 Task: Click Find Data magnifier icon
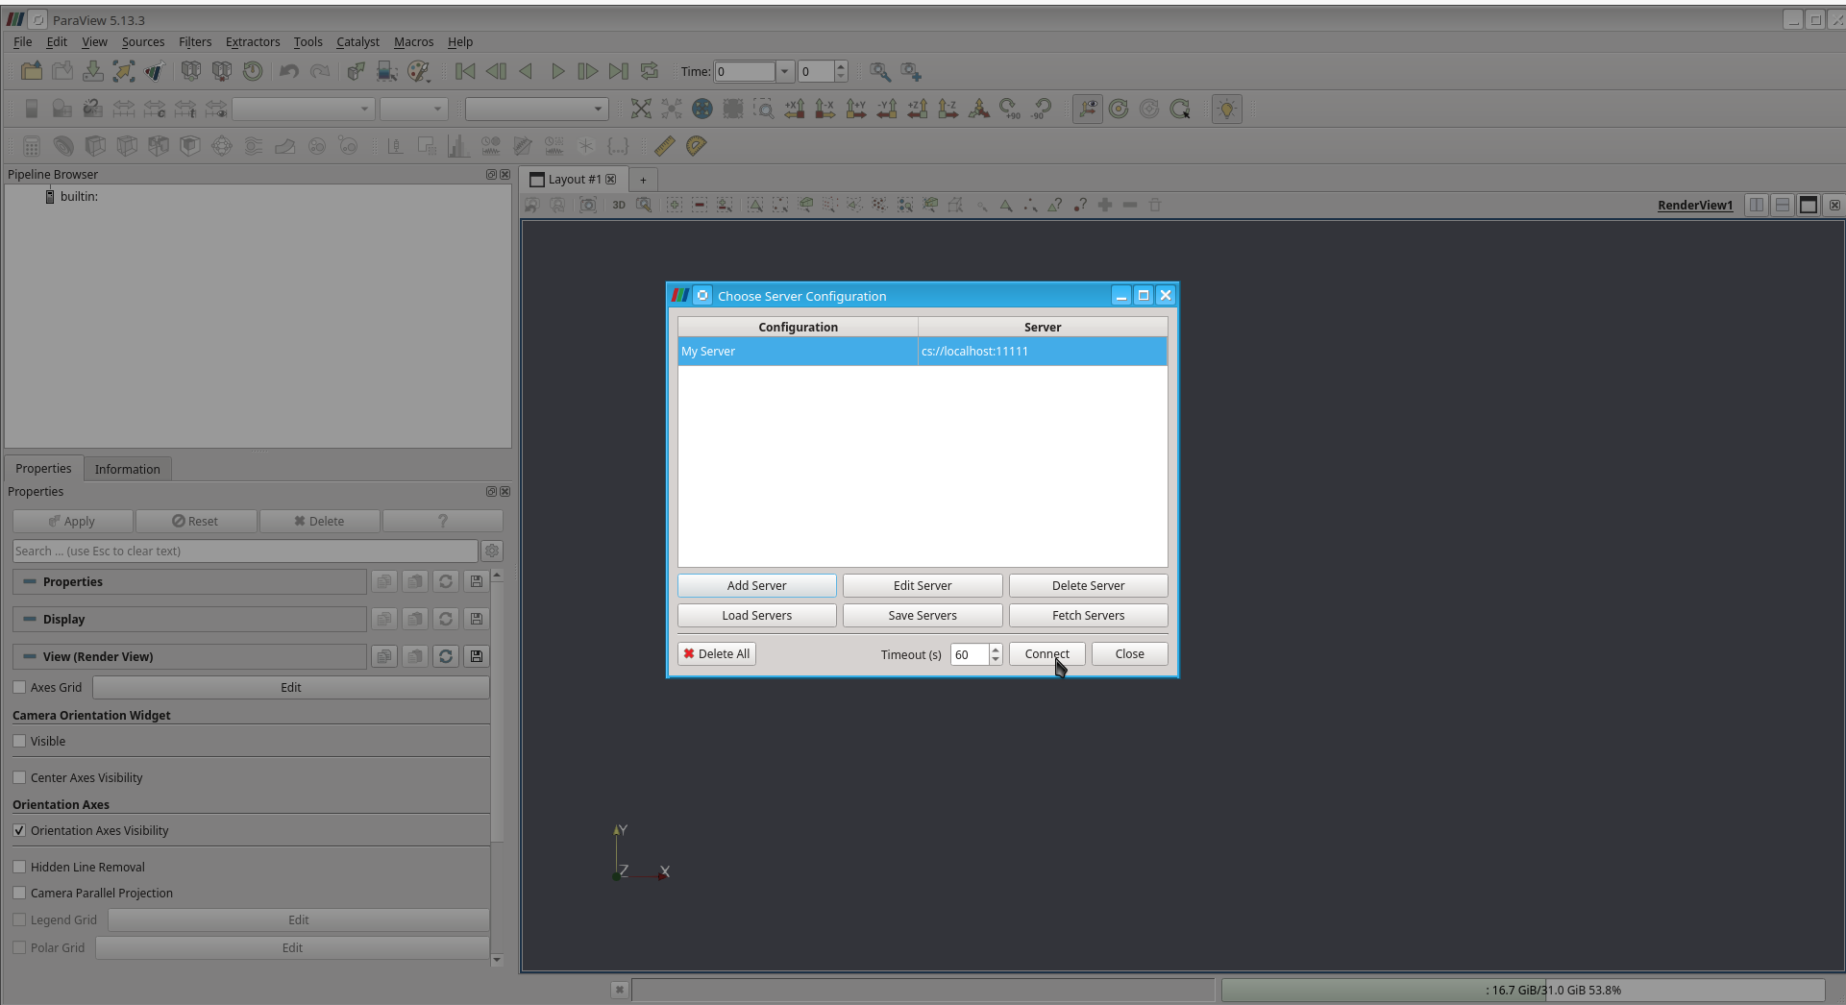click(880, 71)
